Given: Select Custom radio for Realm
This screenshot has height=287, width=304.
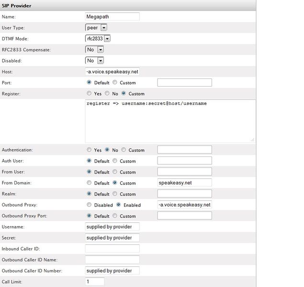Looking at the screenshot, I should [x=115, y=194].
